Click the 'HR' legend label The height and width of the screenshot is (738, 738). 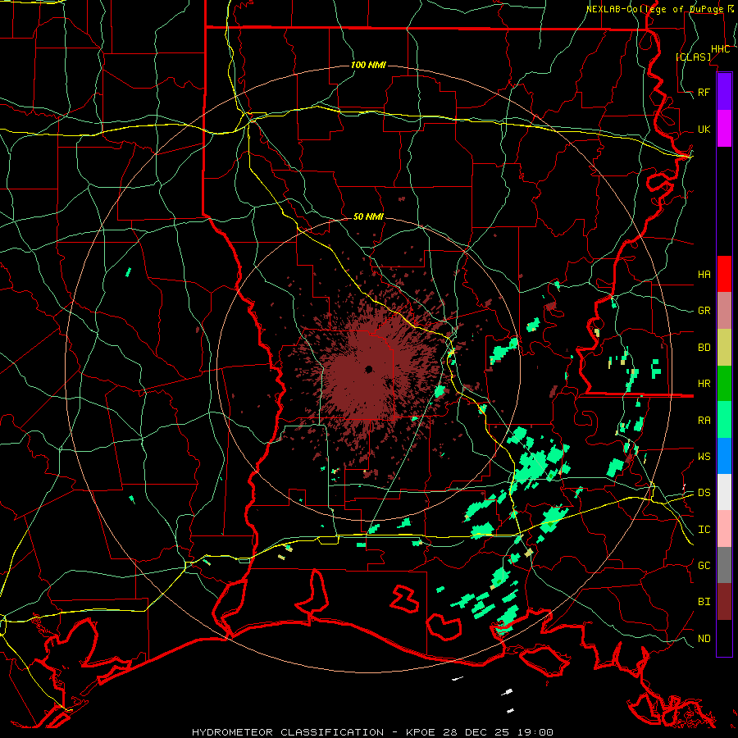704,384
